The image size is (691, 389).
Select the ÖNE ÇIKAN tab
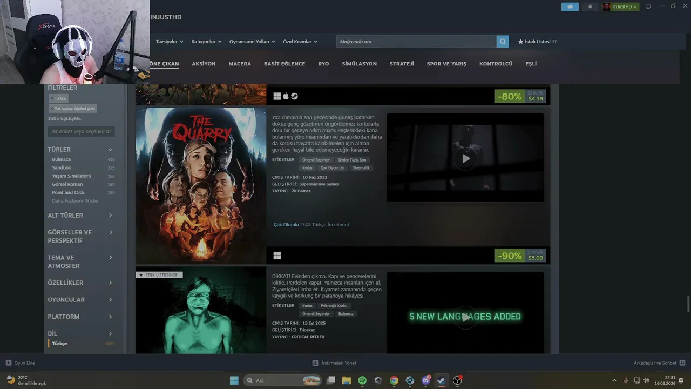coord(164,64)
